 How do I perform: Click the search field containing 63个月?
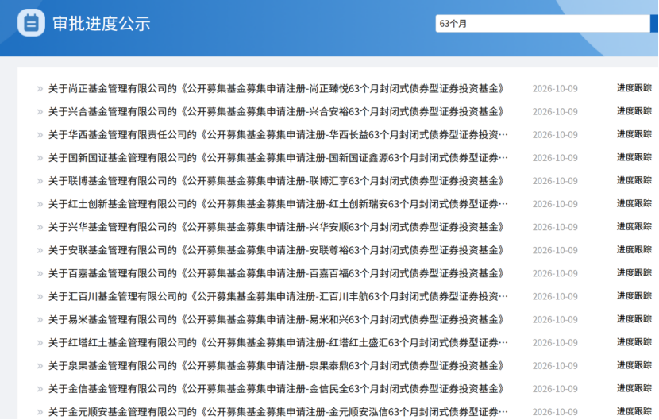[542, 24]
